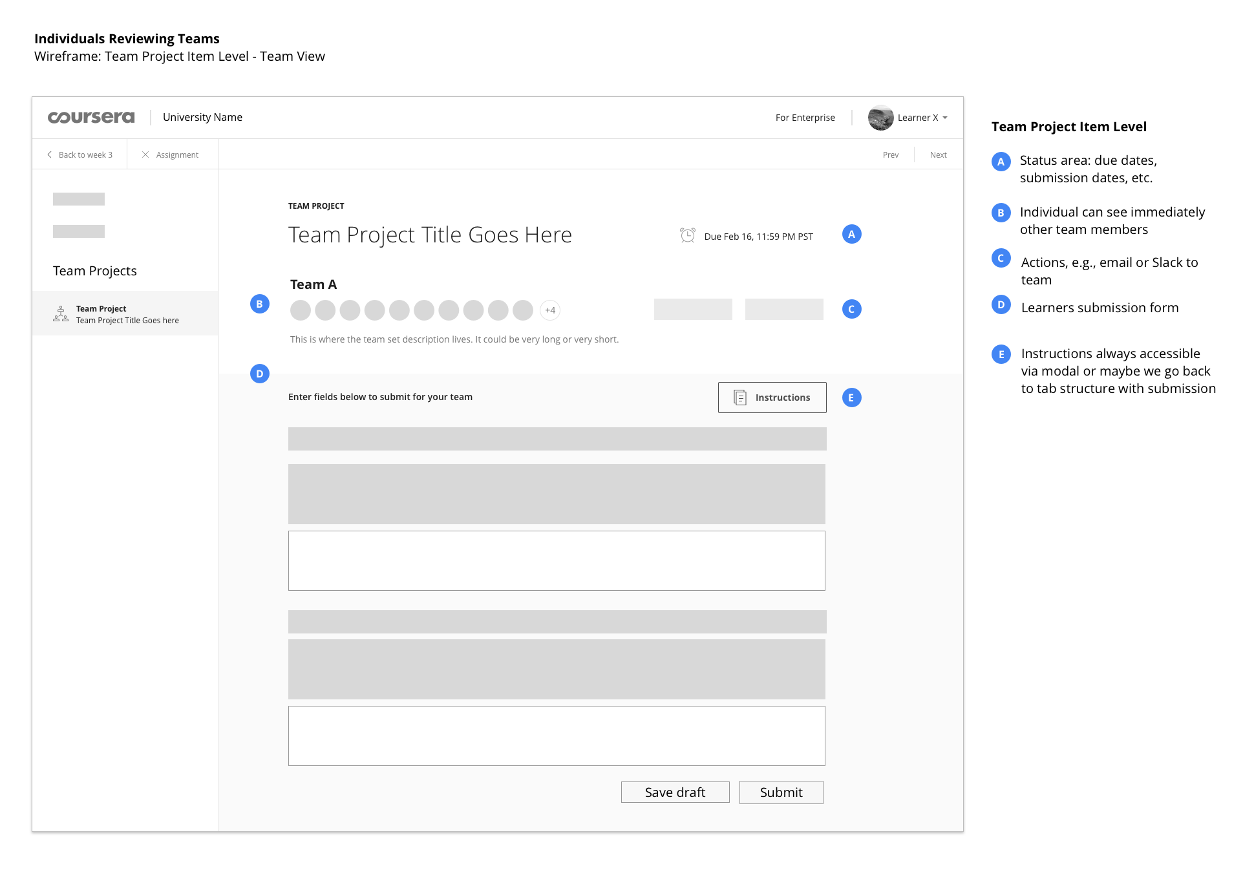The width and height of the screenshot is (1254, 892).
Task: Save draft of the submission
Action: click(675, 792)
